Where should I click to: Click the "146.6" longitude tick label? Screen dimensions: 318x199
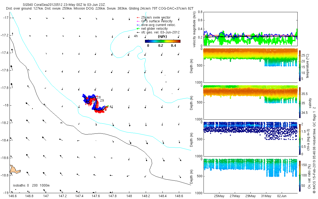pyautogui.click(x=13, y=196)
